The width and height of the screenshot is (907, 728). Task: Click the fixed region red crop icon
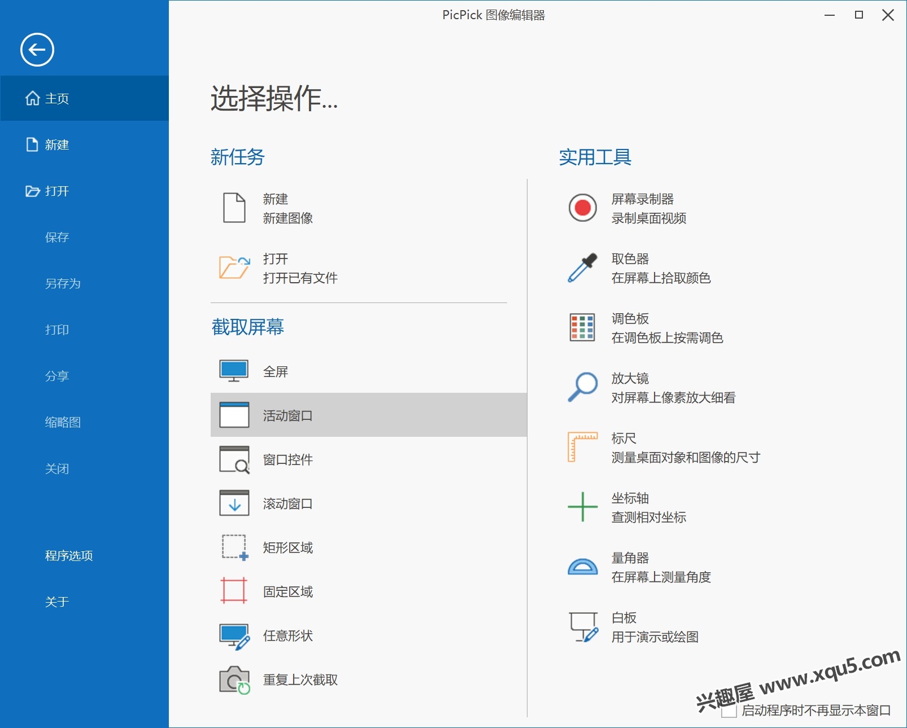click(234, 591)
